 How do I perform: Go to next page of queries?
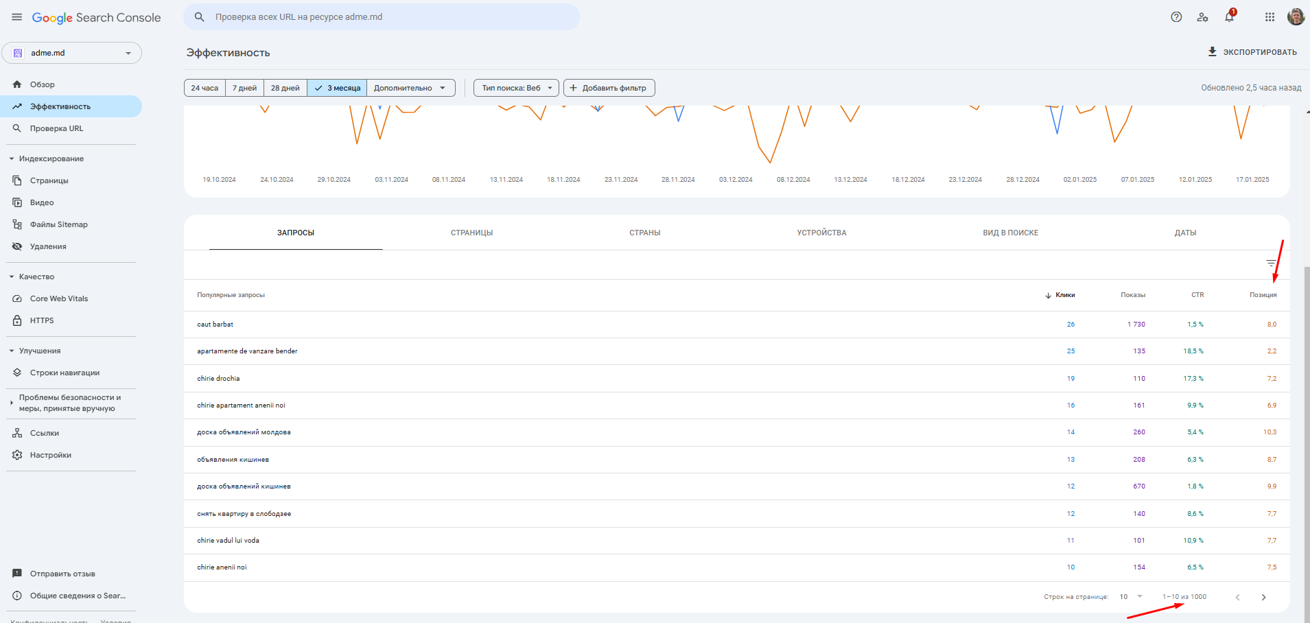click(x=1263, y=597)
